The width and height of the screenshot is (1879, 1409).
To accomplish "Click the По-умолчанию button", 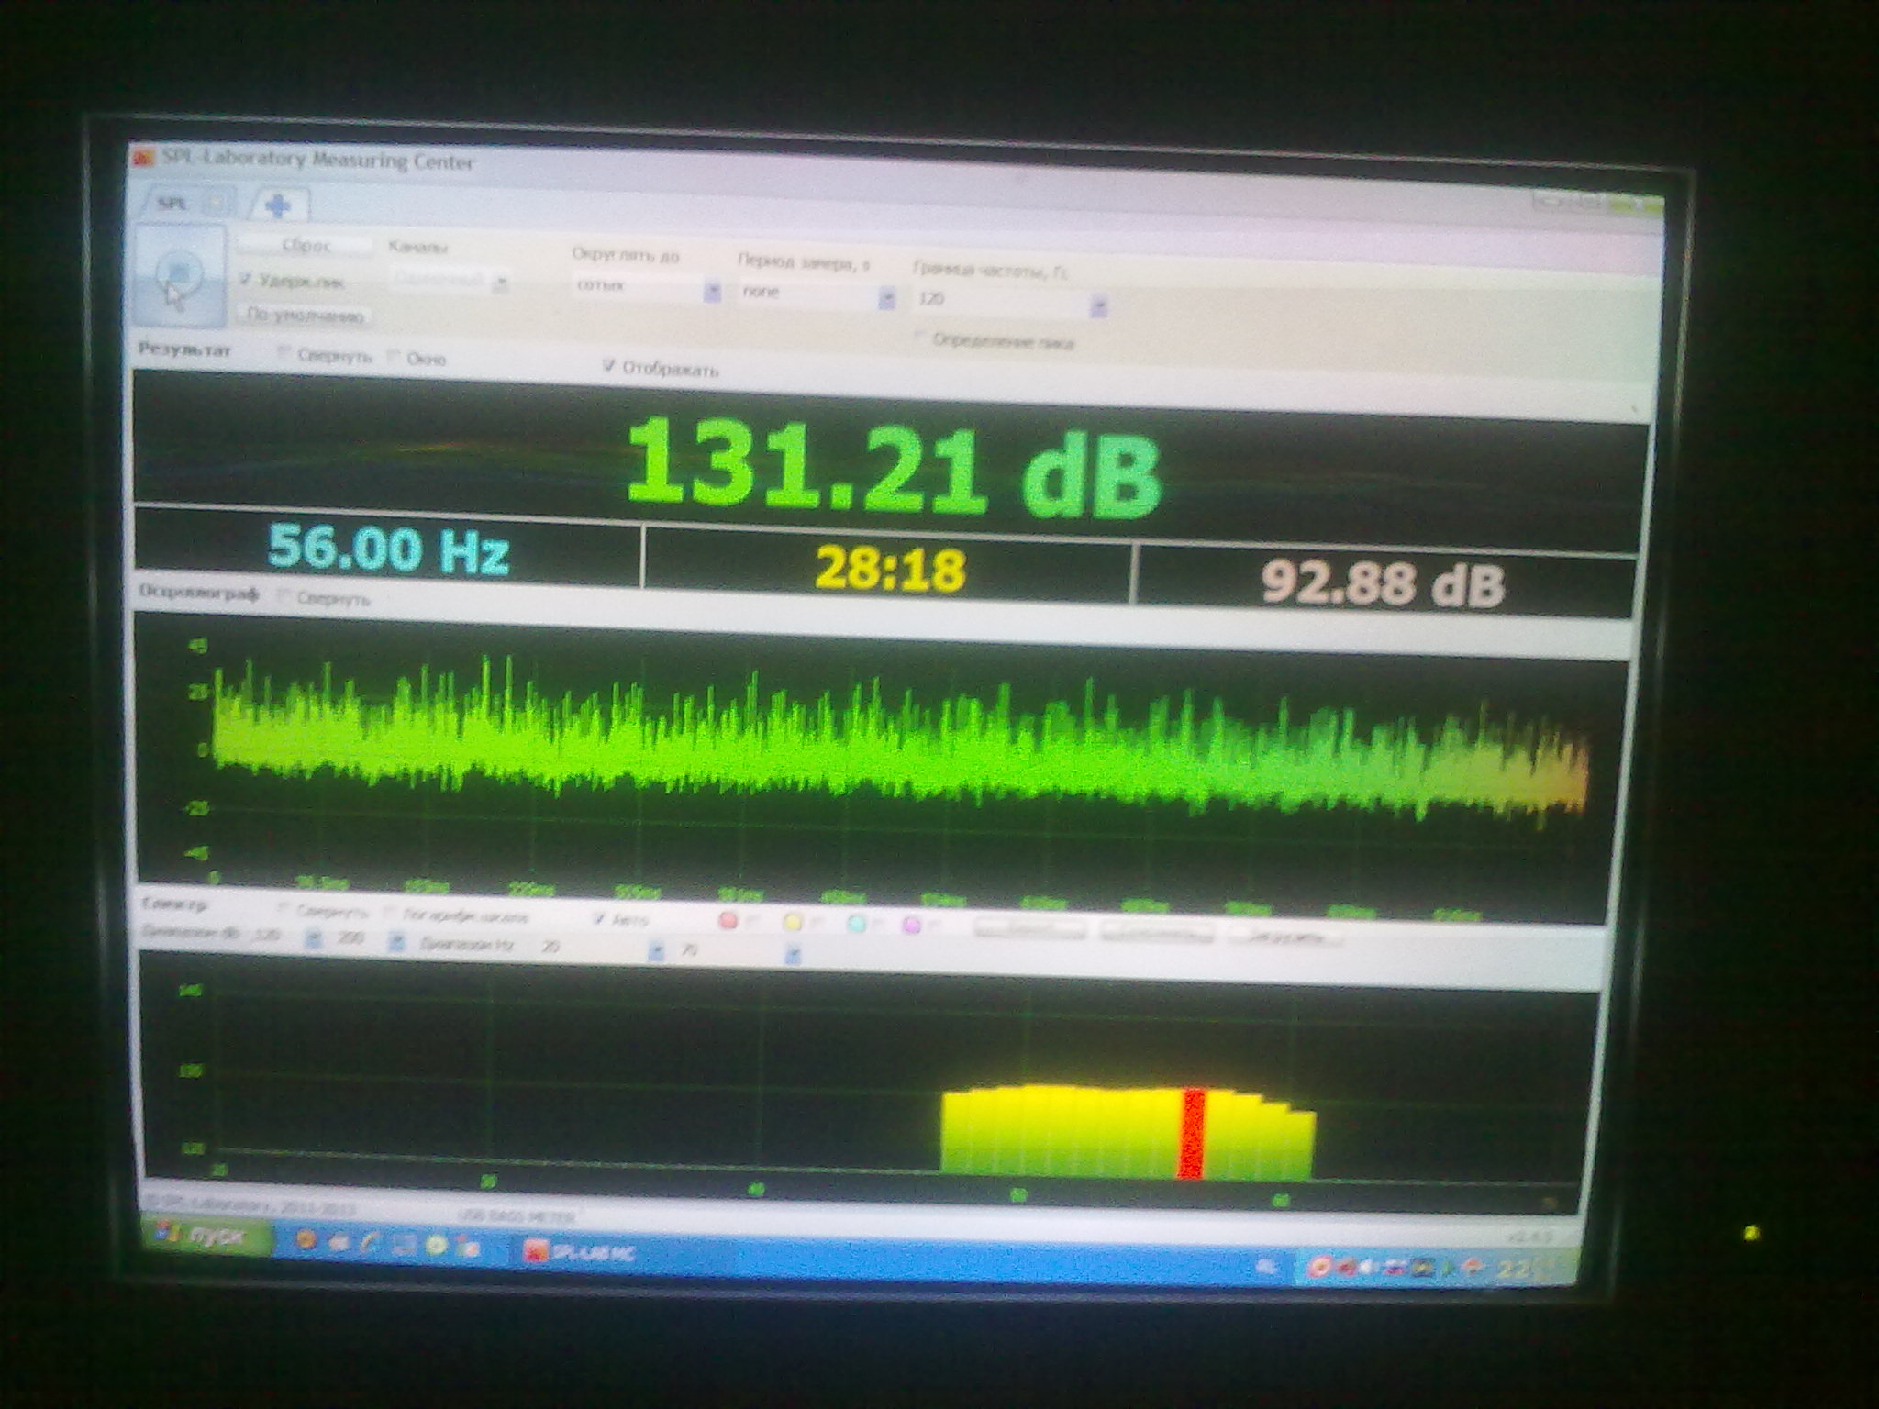I will [306, 316].
